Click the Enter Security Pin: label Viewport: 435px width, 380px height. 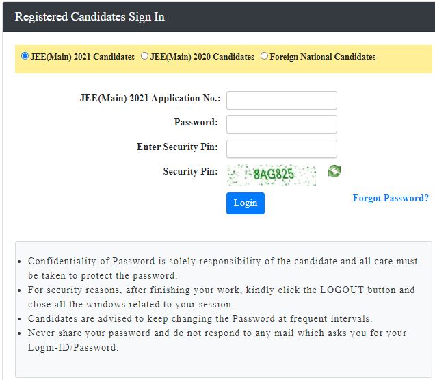(x=177, y=147)
